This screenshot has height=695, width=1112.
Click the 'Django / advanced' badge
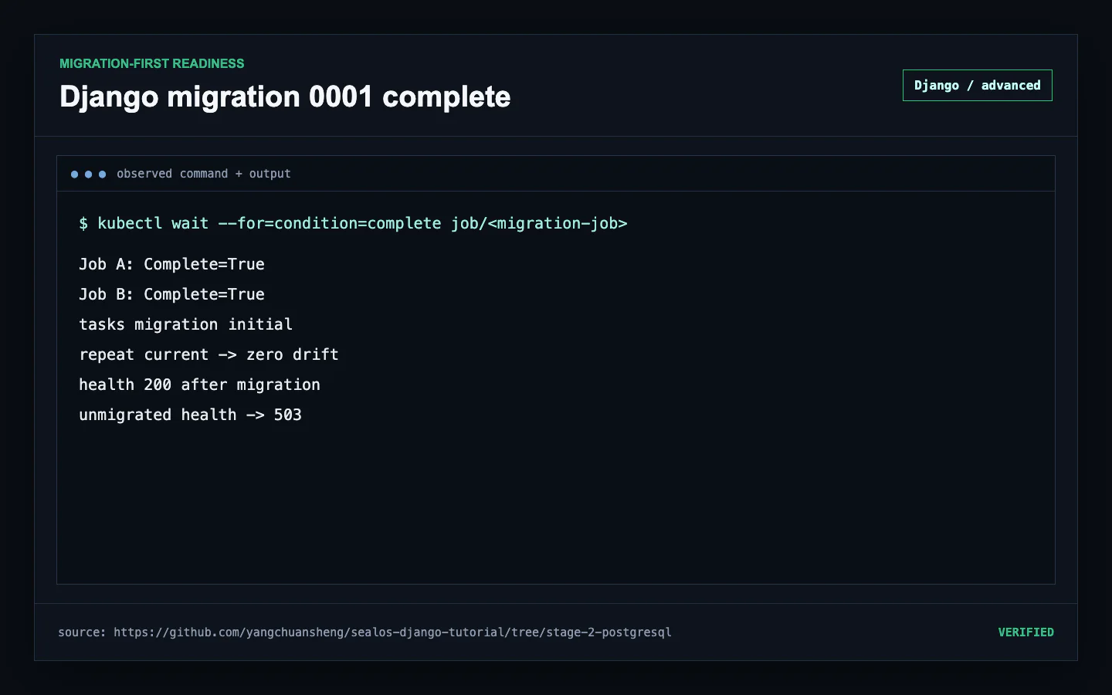pos(977,85)
